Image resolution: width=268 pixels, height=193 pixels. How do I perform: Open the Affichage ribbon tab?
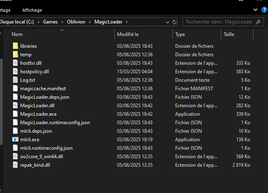pos(32,10)
